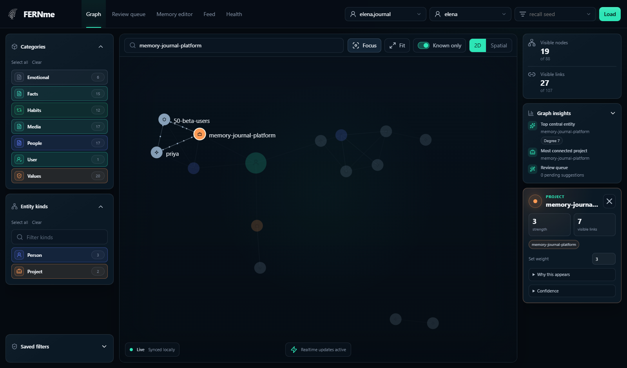Click the Filter kinds input field
The width and height of the screenshot is (627, 368).
pos(60,237)
